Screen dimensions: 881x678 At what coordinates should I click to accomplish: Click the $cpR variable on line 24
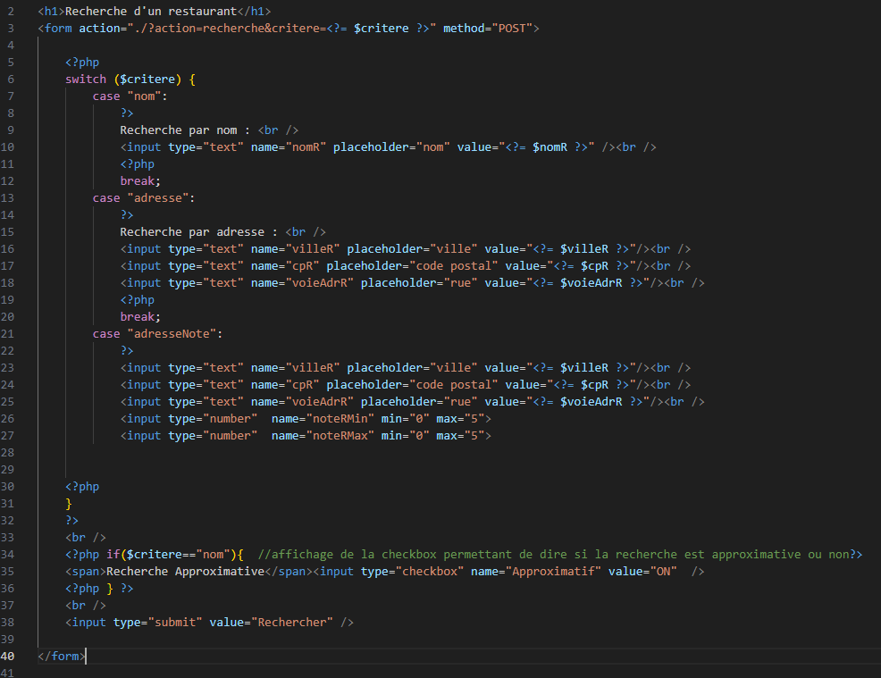594,385
